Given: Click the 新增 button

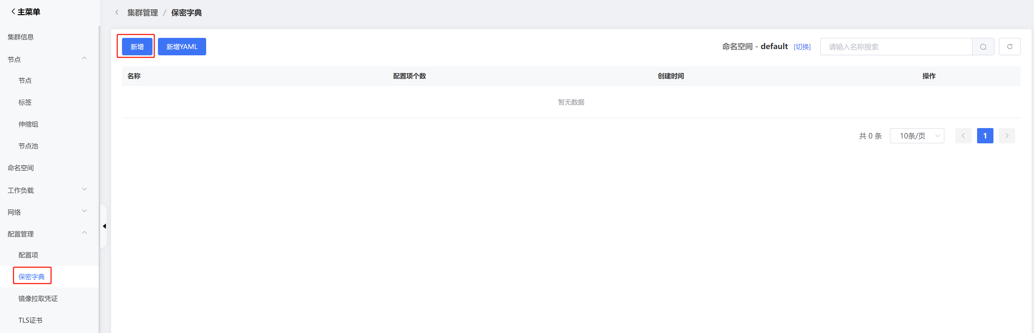Looking at the screenshot, I should tap(137, 47).
